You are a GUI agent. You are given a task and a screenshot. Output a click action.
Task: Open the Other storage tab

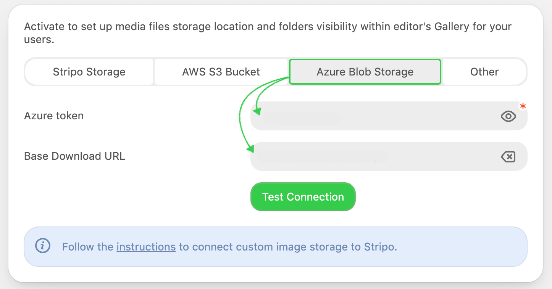coord(484,72)
